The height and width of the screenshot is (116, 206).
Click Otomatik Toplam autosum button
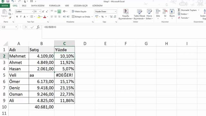click(x=187, y=10)
